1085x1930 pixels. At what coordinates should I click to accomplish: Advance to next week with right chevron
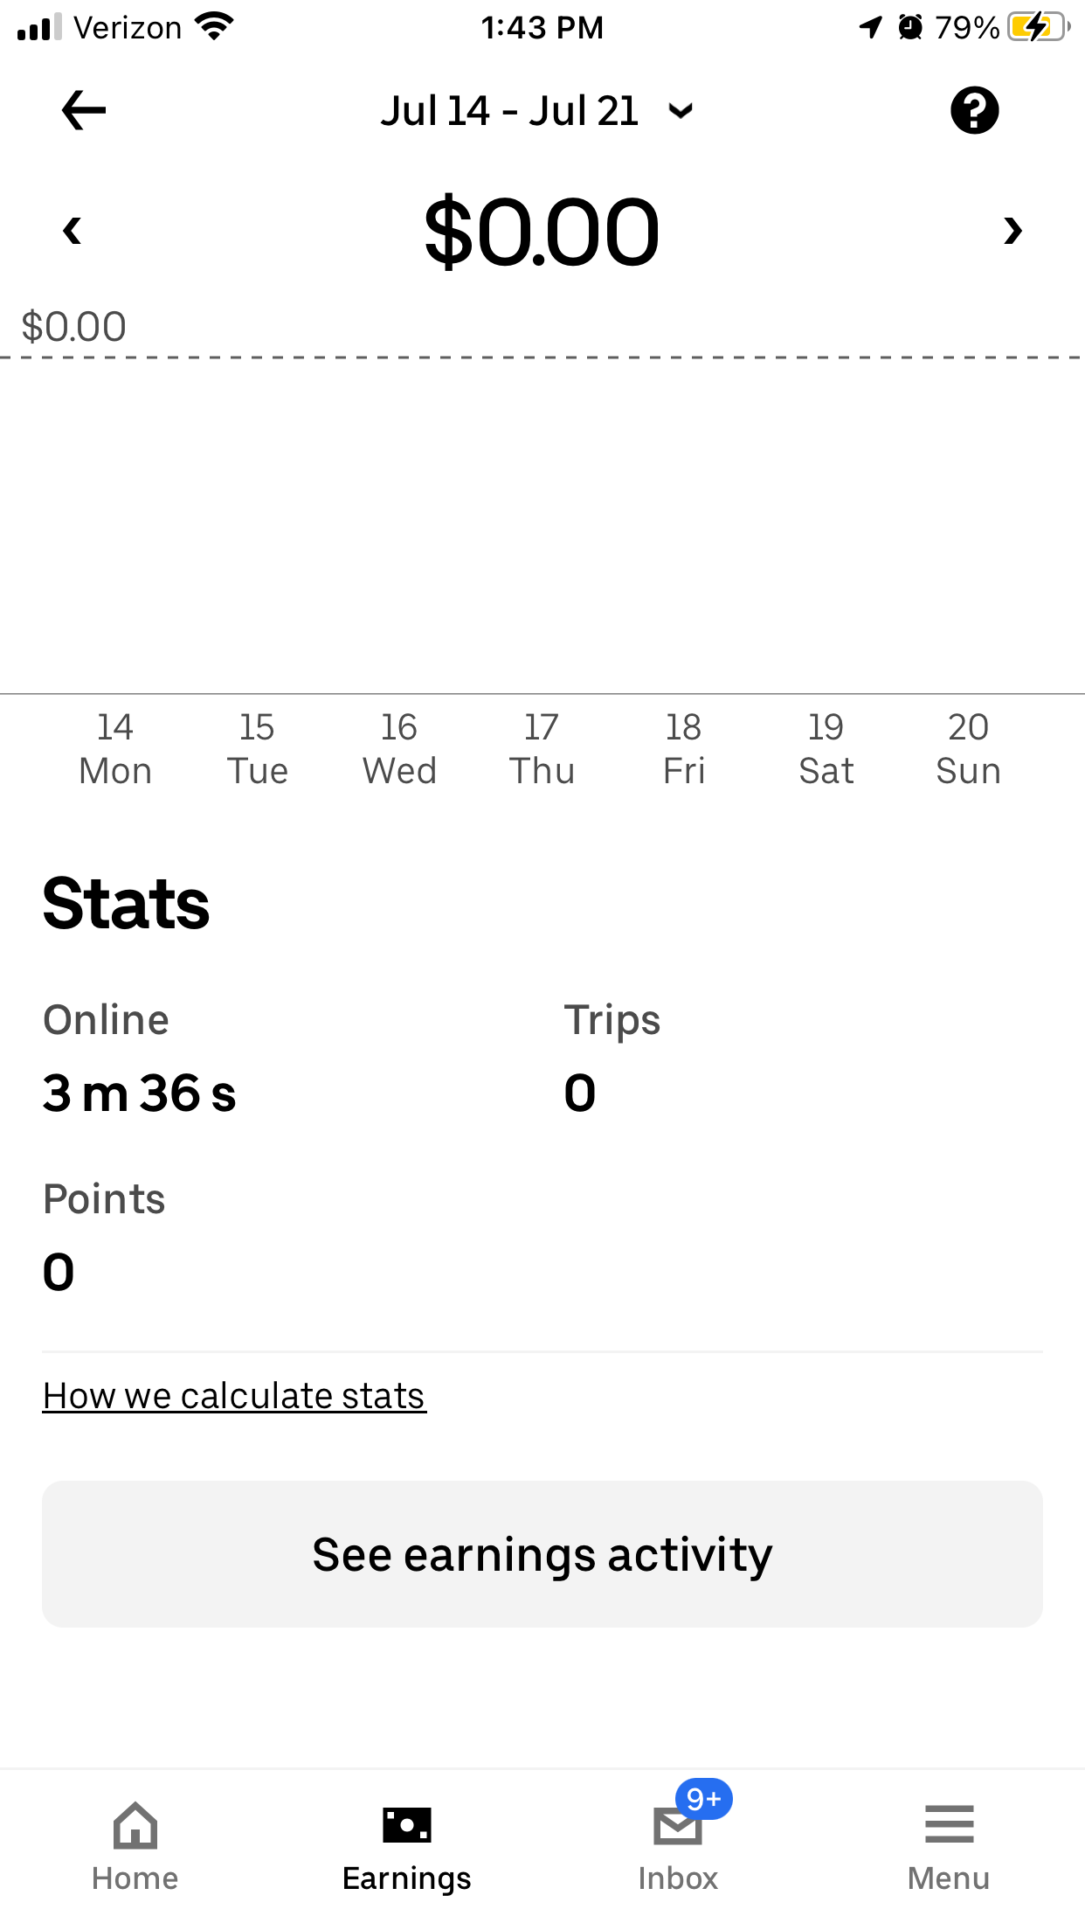[1012, 231]
